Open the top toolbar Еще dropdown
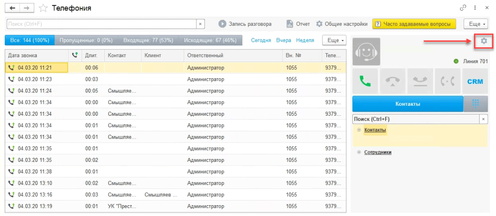The image size is (496, 216). (476, 24)
